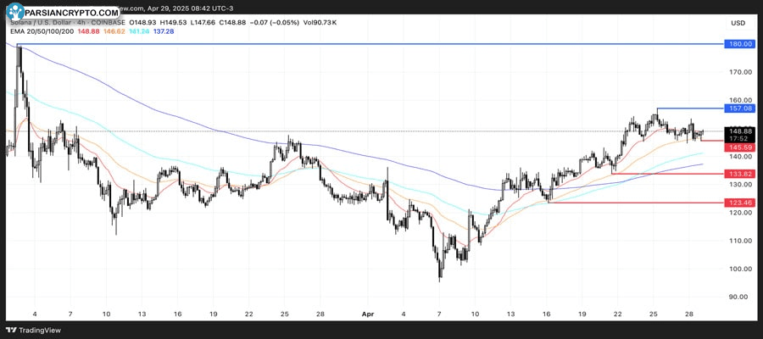The width and height of the screenshot is (763, 339).
Task: Click the 140.00 price axis tick
Action: tap(741, 157)
